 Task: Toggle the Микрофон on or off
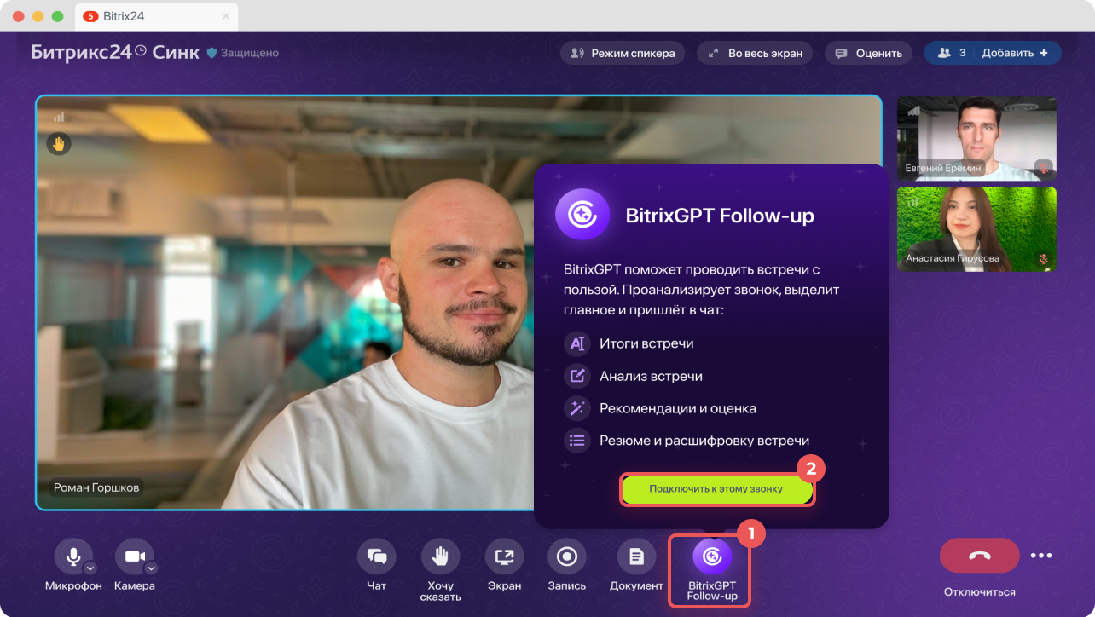(73, 556)
